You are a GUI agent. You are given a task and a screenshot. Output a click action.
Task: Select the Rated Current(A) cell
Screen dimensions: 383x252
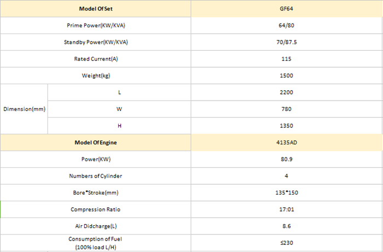[x=96, y=59]
